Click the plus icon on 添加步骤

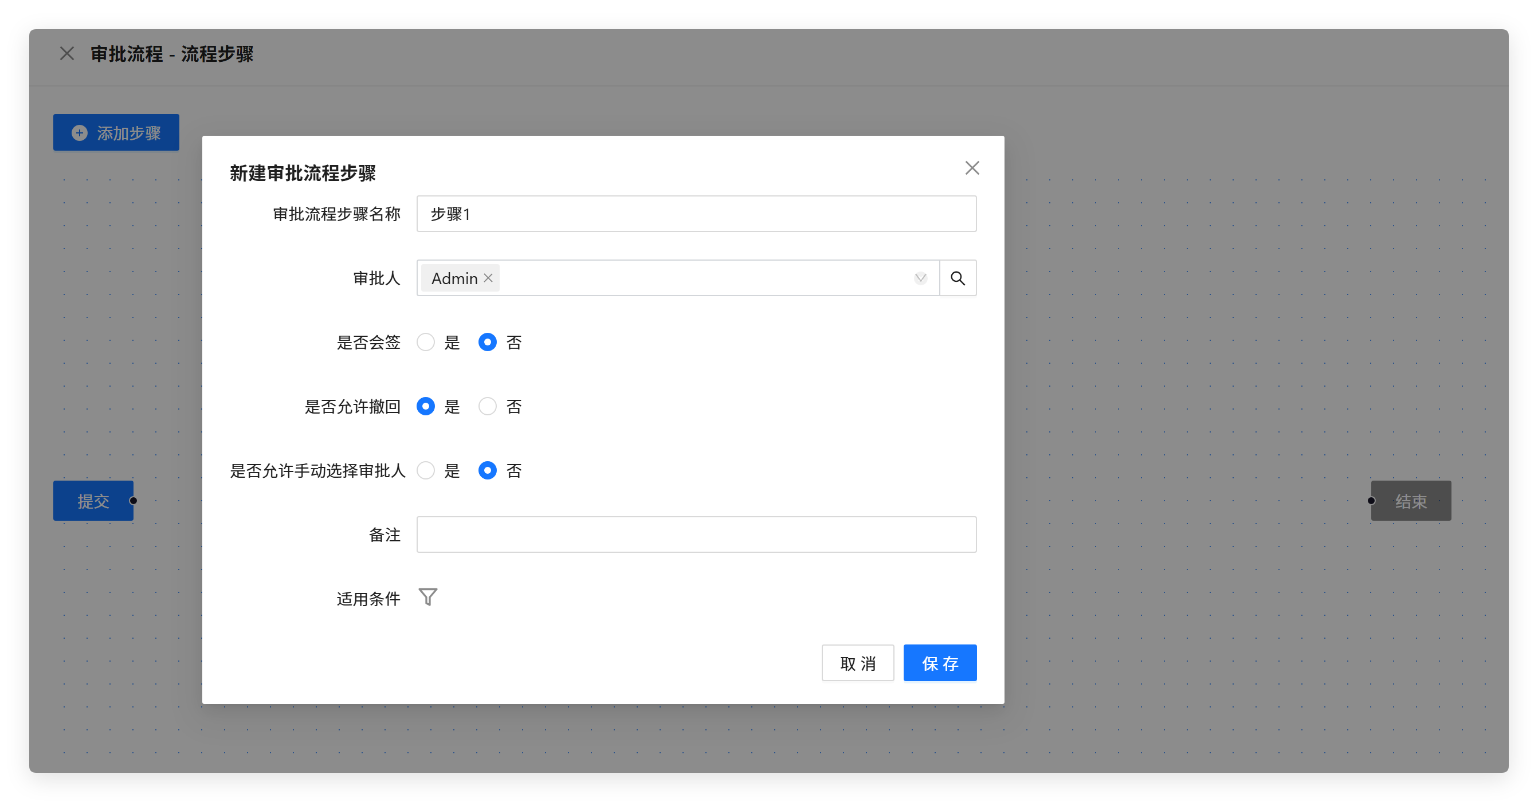[x=80, y=133]
